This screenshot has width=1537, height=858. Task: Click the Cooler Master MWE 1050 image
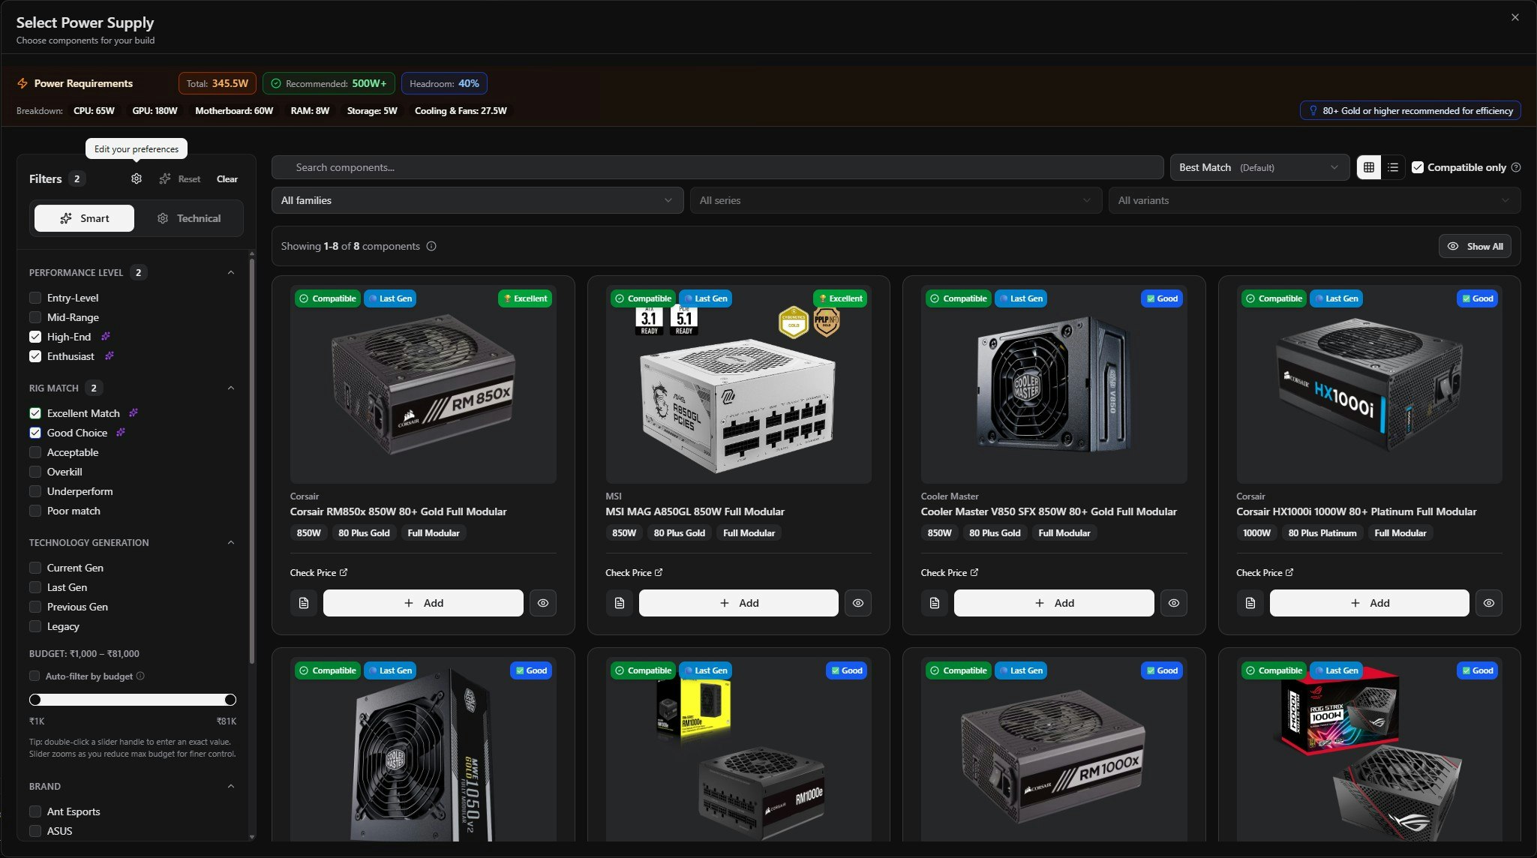423,748
